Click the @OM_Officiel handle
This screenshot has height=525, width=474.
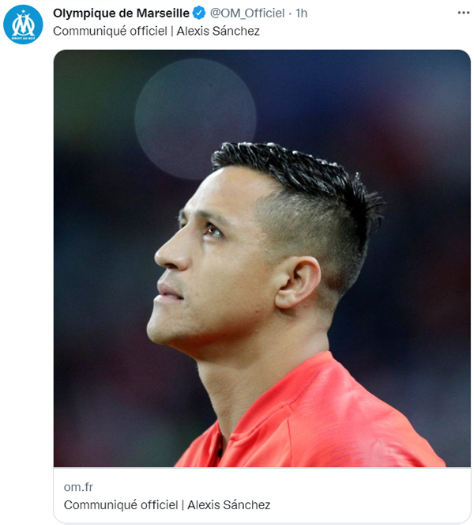(246, 13)
